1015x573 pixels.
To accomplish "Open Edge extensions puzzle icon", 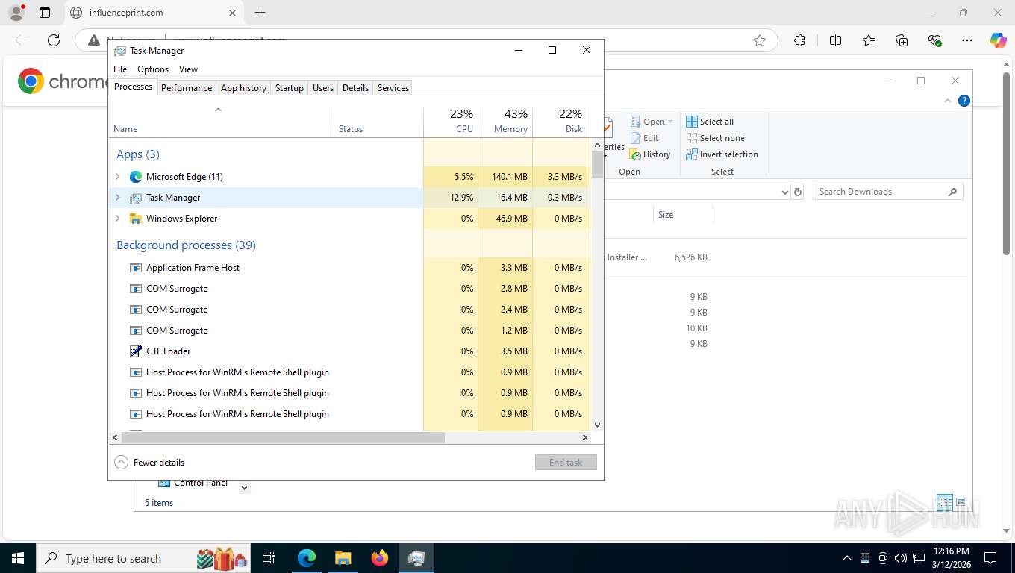I will [x=799, y=40].
